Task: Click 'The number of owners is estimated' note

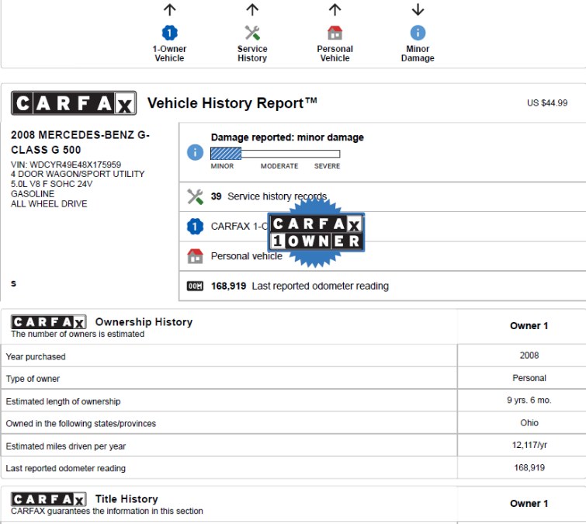Action: click(78, 334)
